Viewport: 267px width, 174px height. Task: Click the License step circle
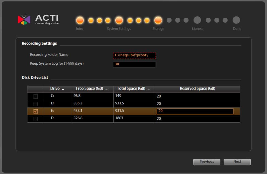[x=197, y=20]
